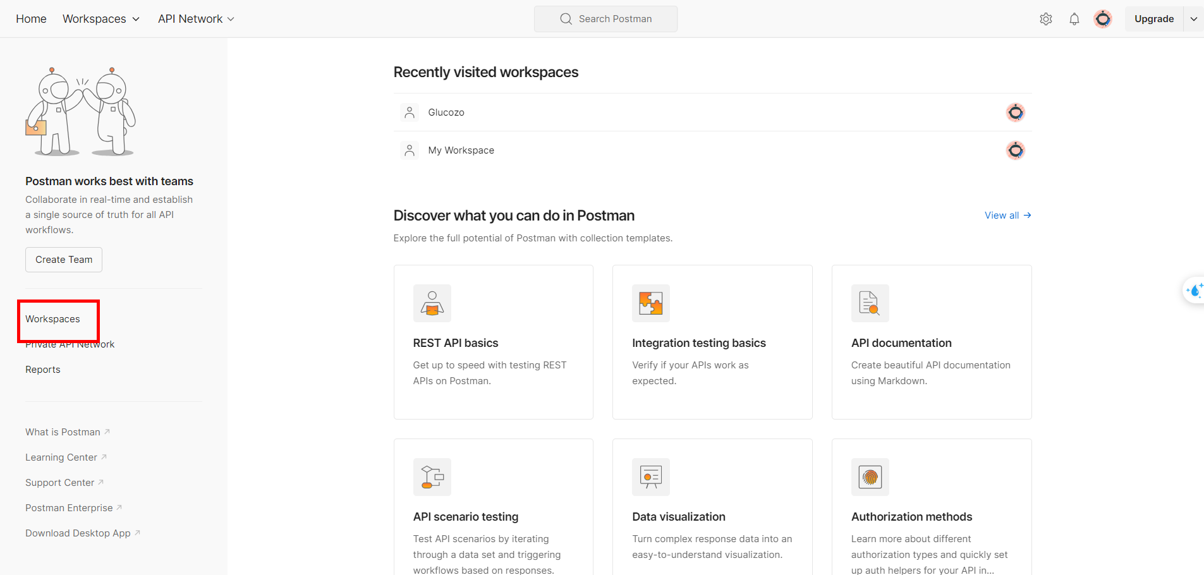Click the REST API basics icon
The height and width of the screenshot is (575, 1204).
point(432,303)
